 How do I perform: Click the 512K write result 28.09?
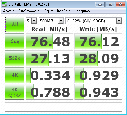(98, 58)
